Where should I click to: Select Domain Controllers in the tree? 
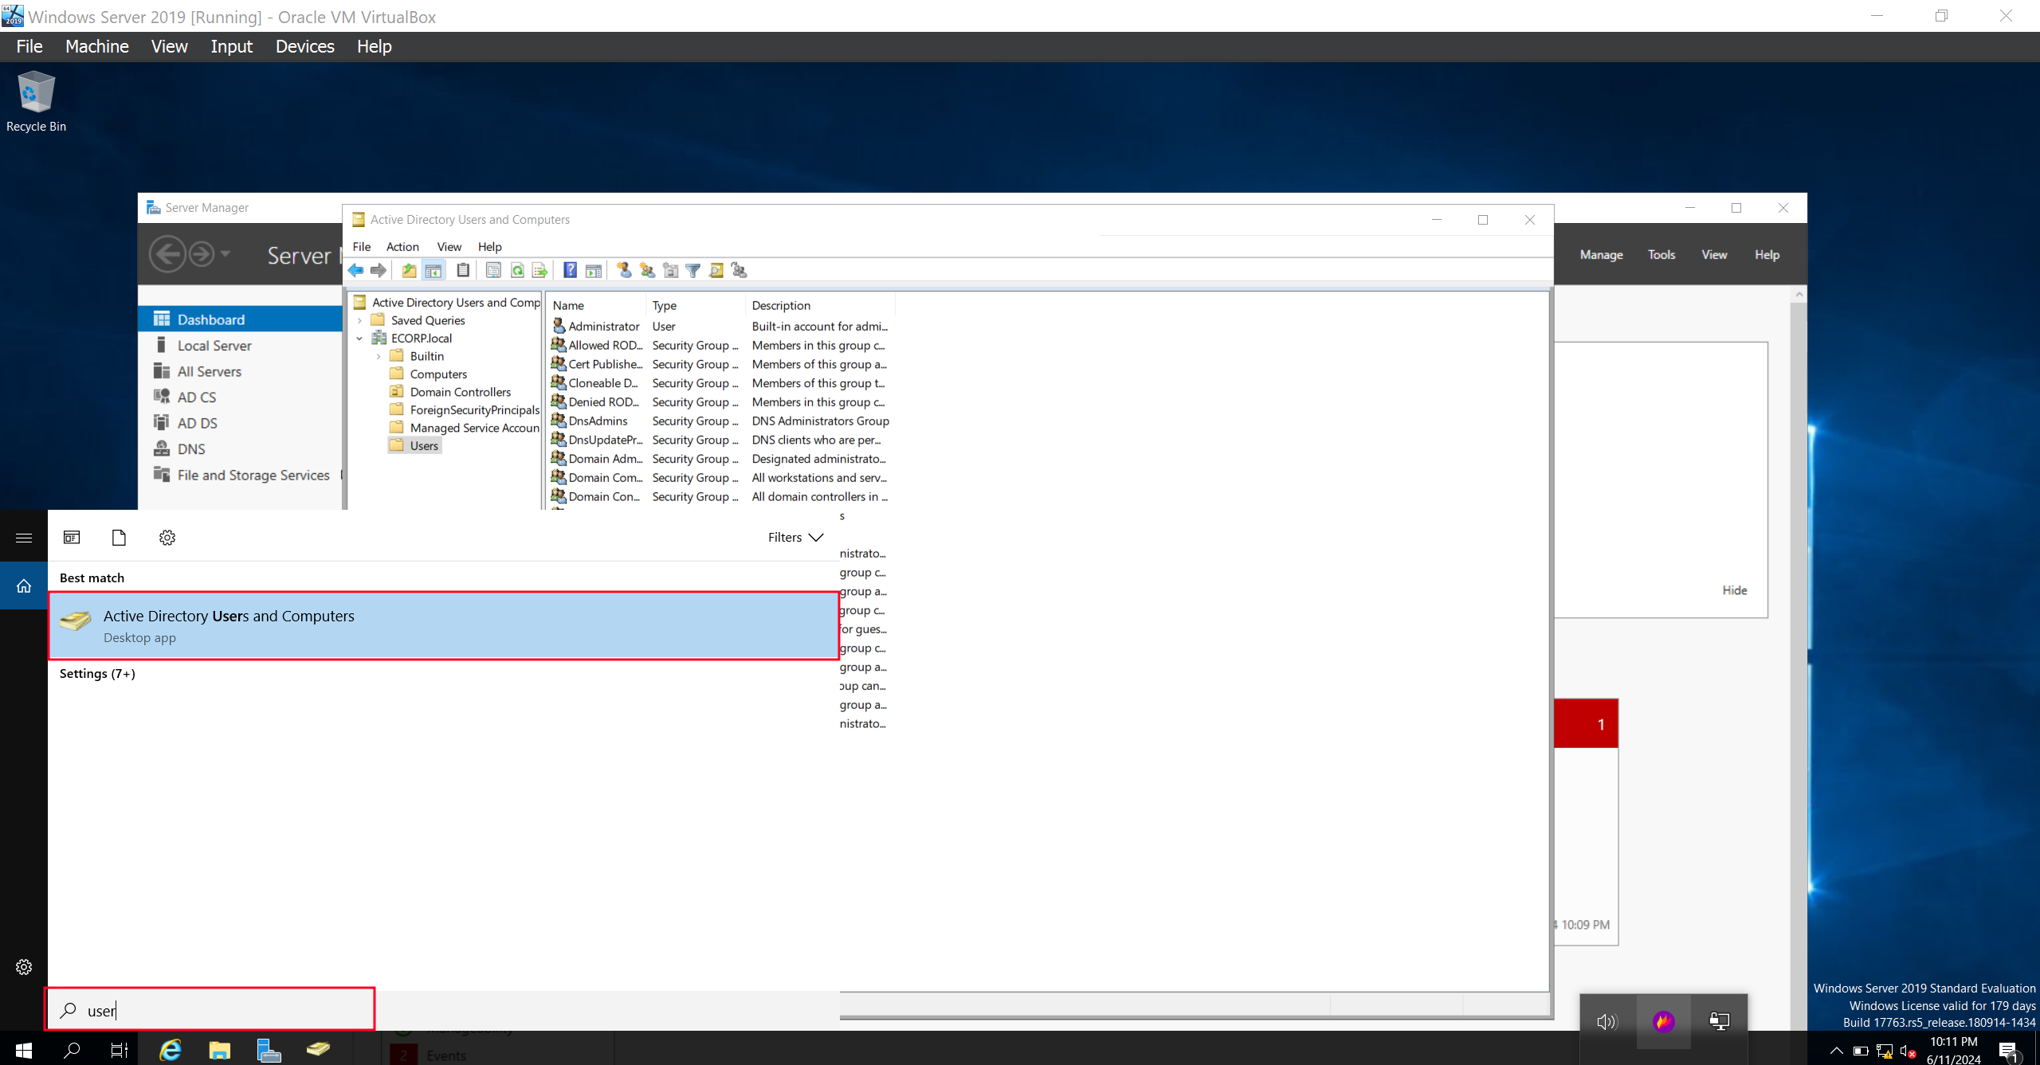(461, 393)
